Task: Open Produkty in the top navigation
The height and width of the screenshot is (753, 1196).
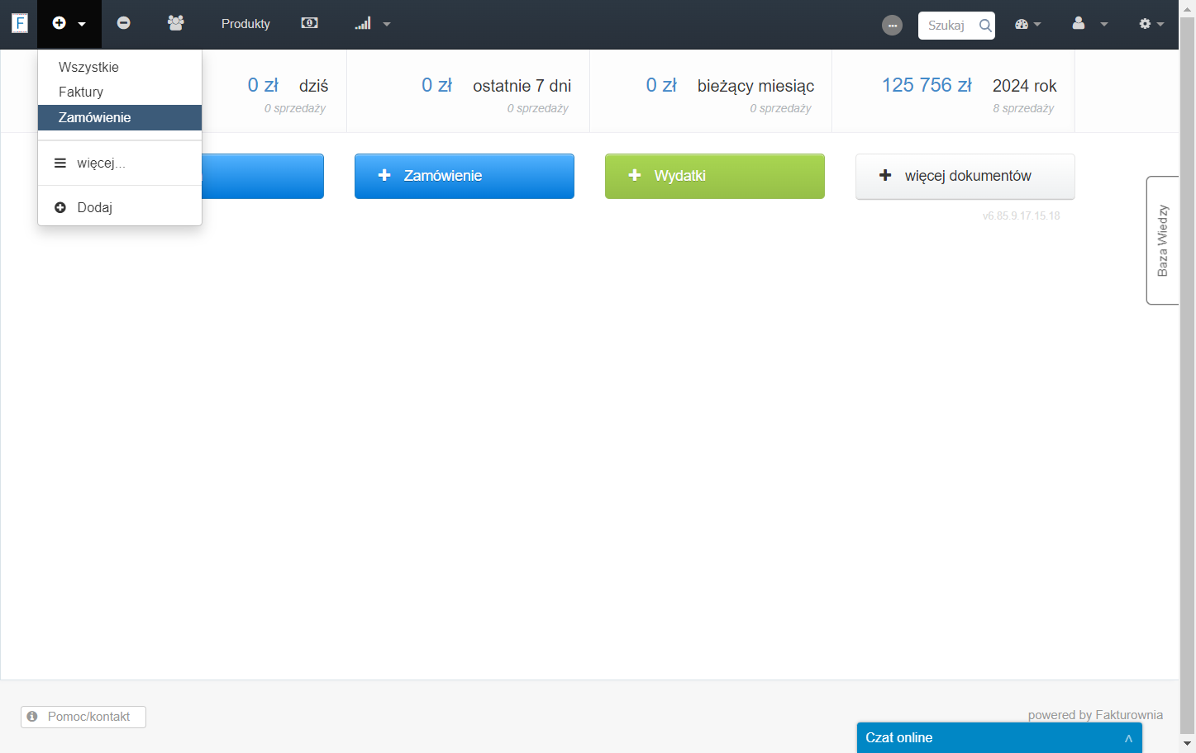Action: (245, 24)
